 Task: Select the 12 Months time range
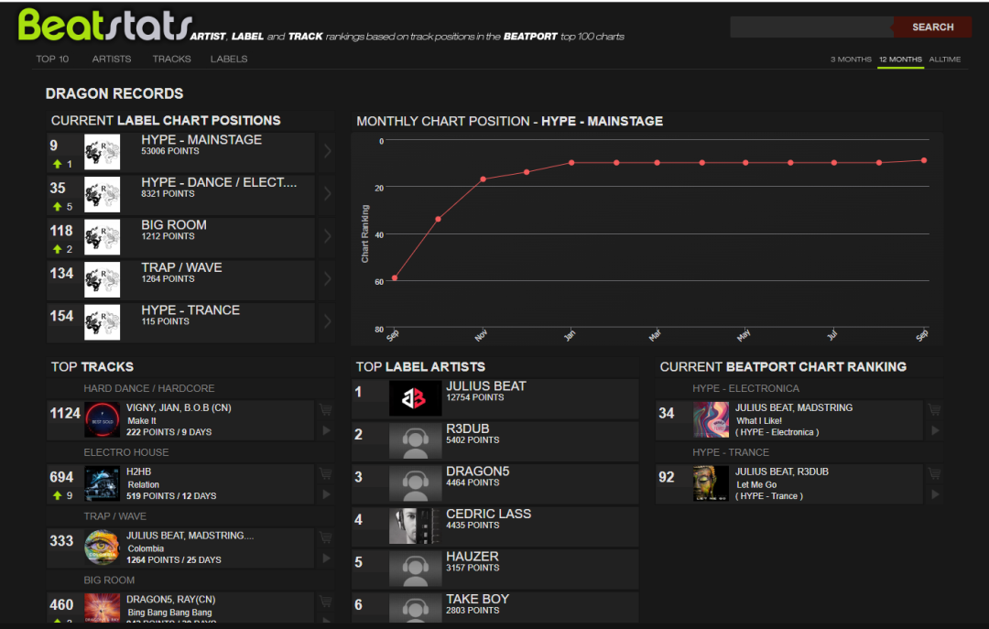point(900,60)
